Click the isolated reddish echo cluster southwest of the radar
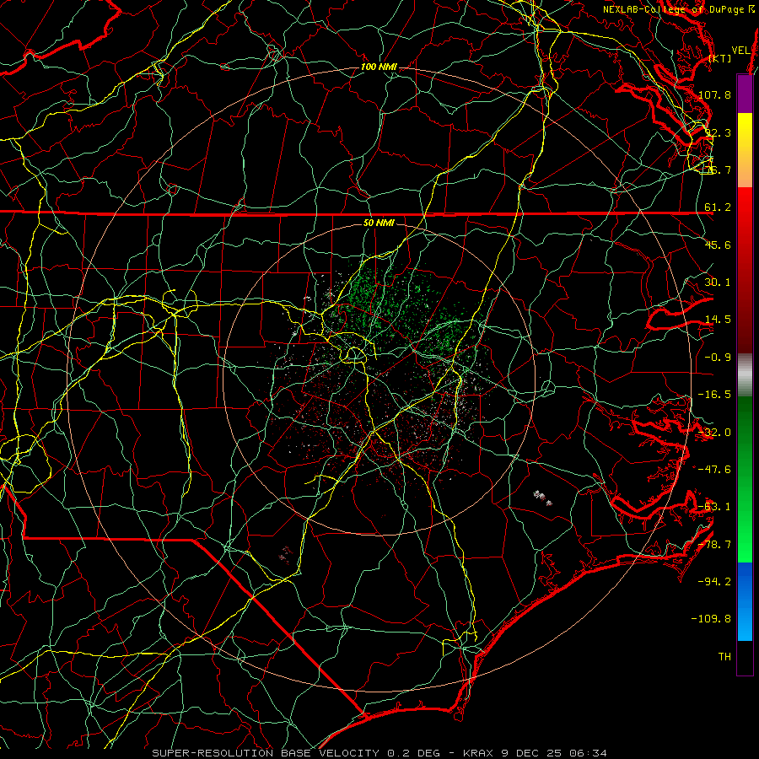This screenshot has height=759, width=759. [286, 555]
